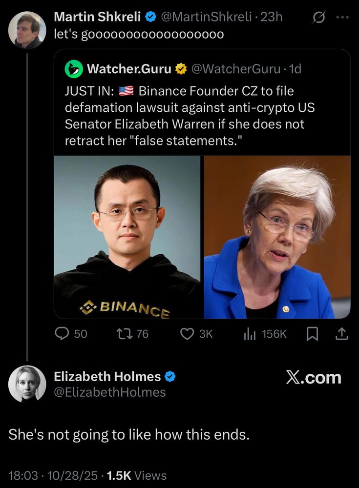Click Elizabeth Holmes' verified badge
Viewport: 359px width, 488px height.
170,376
